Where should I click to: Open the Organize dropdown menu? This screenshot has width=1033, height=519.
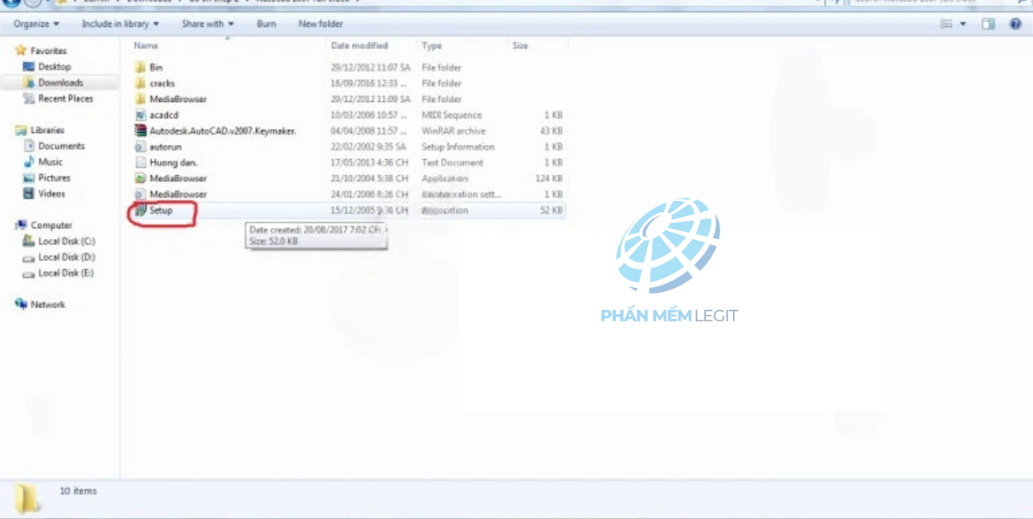pyautogui.click(x=36, y=25)
